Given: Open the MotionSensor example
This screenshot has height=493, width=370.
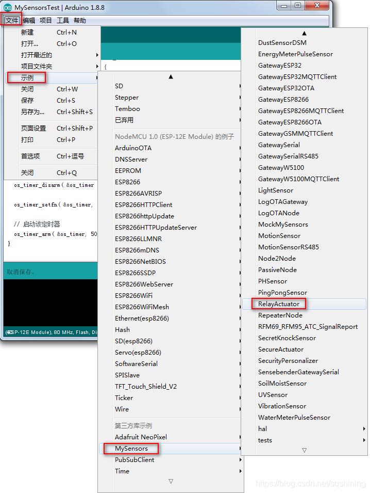Looking at the screenshot, I should [x=304, y=236].
